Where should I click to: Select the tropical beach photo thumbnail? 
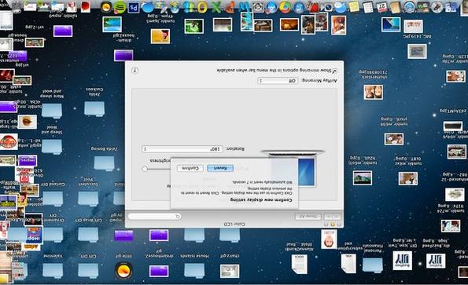click(112, 24)
